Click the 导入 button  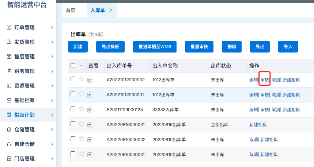288,47
